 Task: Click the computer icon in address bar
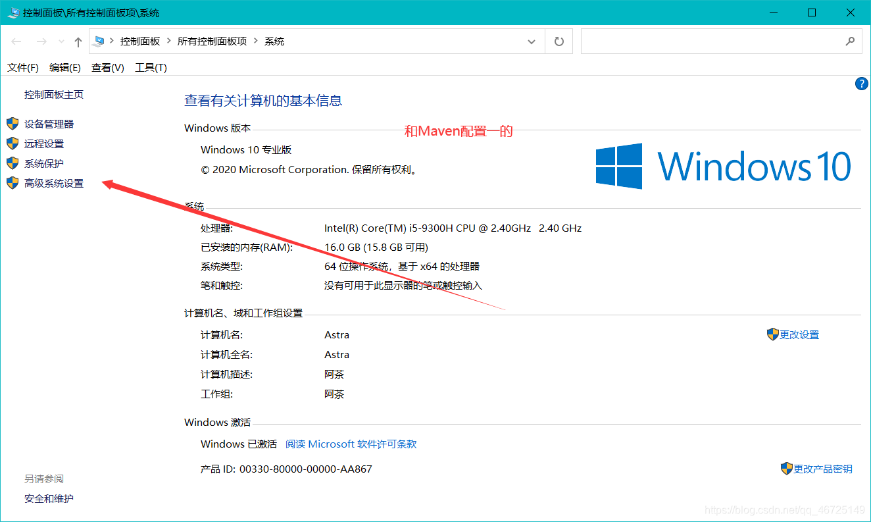100,41
